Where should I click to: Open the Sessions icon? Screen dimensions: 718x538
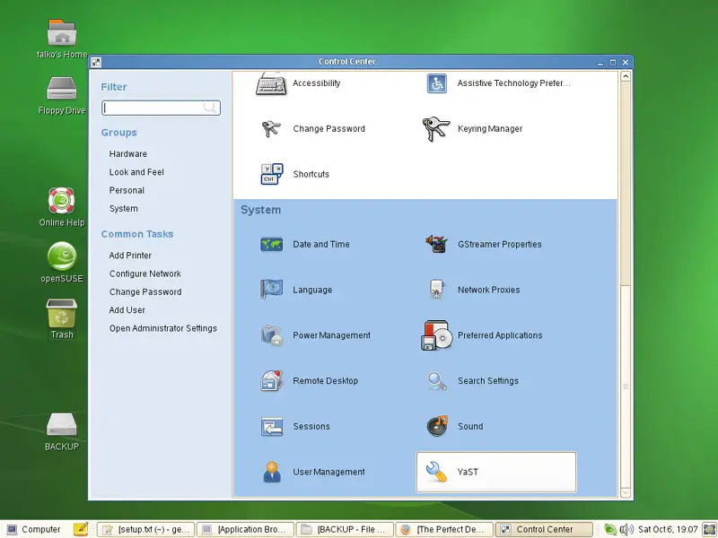(x=272, y=427)
